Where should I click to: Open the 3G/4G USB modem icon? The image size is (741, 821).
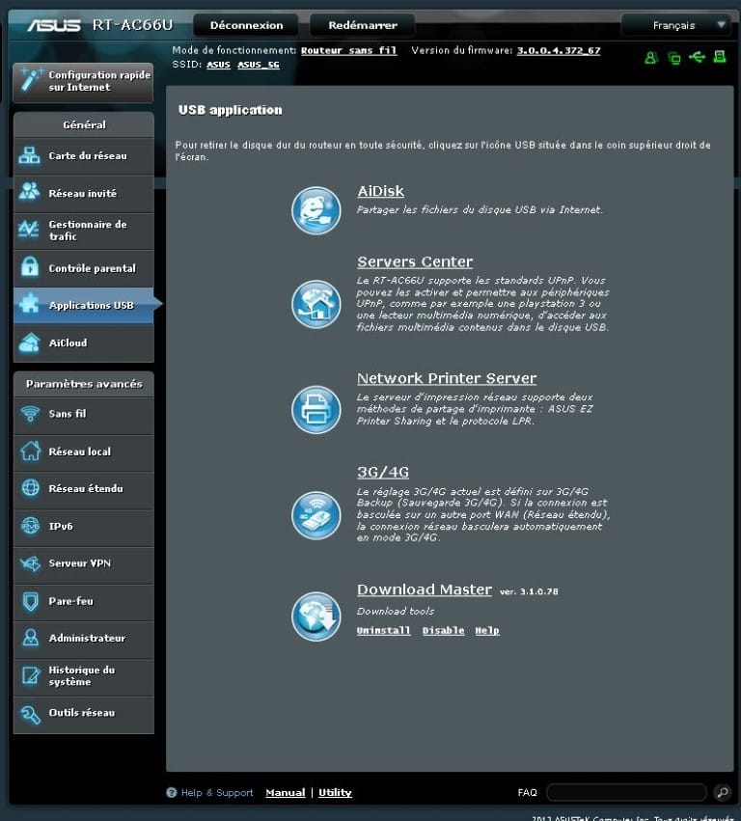click(x=316, y=515)
